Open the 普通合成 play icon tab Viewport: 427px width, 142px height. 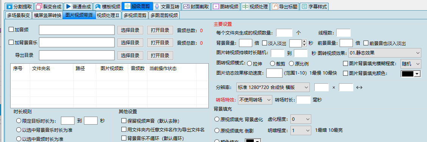tap(68, 6)
